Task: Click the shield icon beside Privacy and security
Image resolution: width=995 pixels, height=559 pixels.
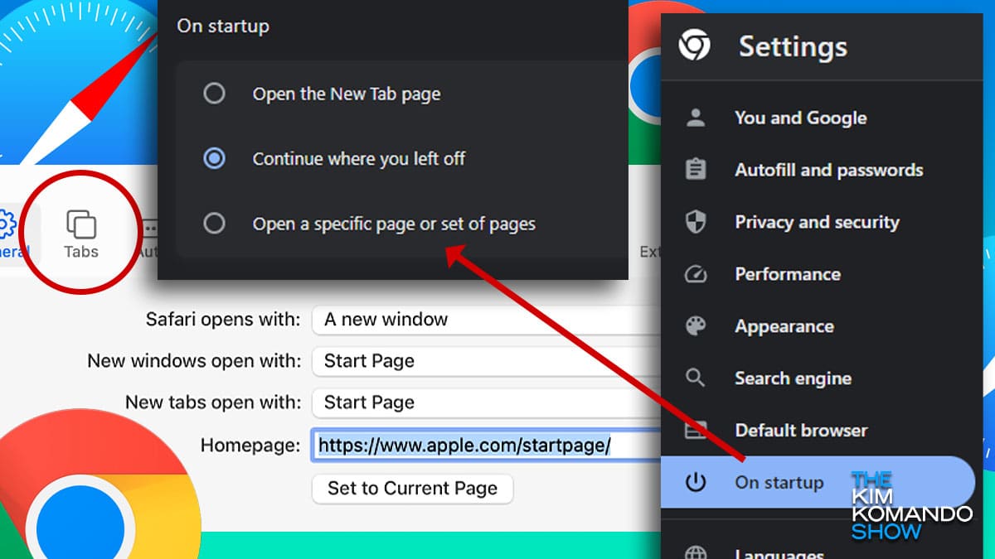Action: [x=695, y=222]
